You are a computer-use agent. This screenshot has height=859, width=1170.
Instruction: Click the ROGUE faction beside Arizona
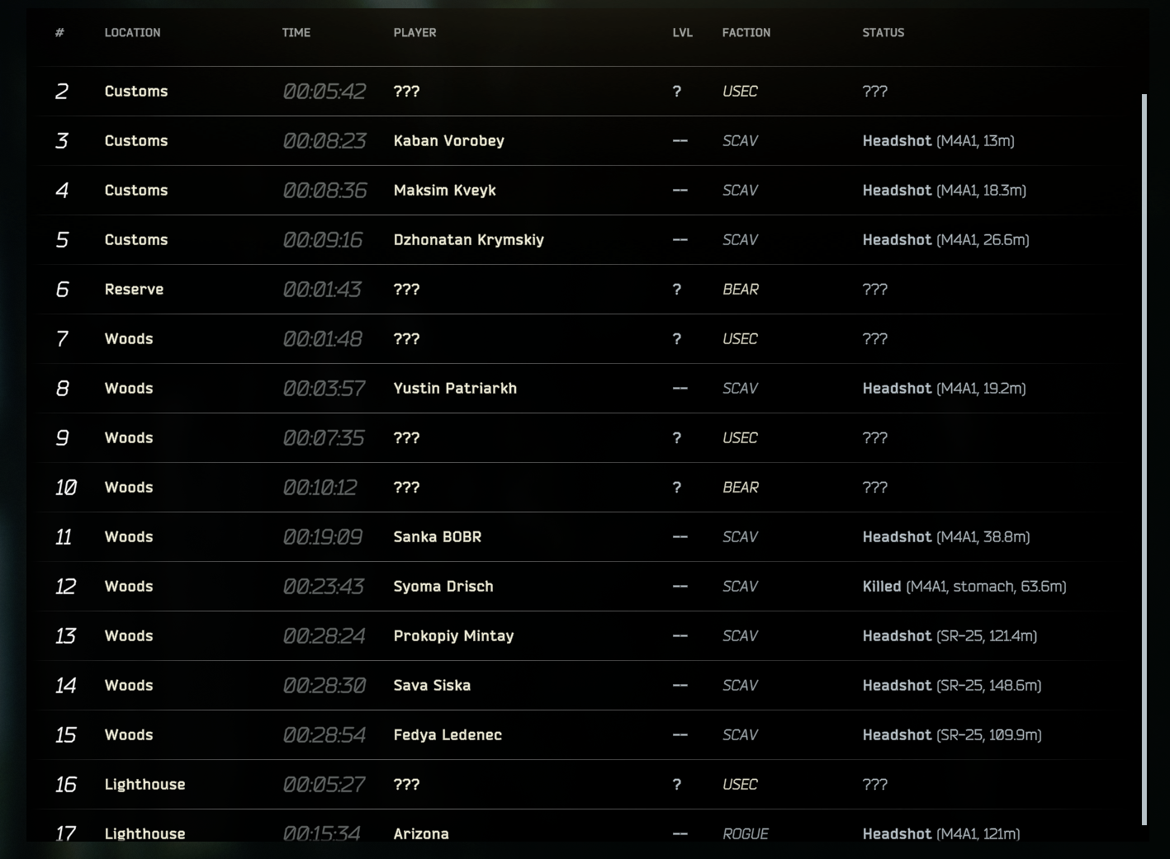coord(746,834)
